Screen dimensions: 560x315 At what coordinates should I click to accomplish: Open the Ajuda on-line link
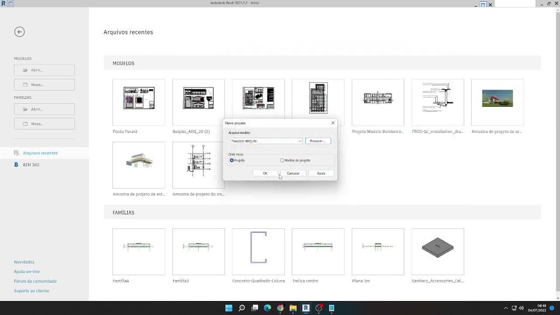click(x=27, y=272)
